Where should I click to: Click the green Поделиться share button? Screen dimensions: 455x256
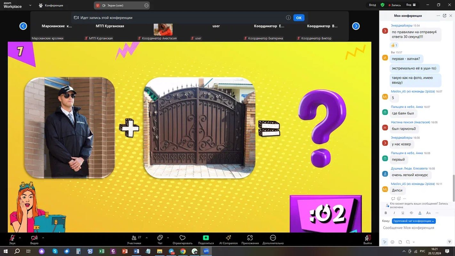click(x=206, y=239)
